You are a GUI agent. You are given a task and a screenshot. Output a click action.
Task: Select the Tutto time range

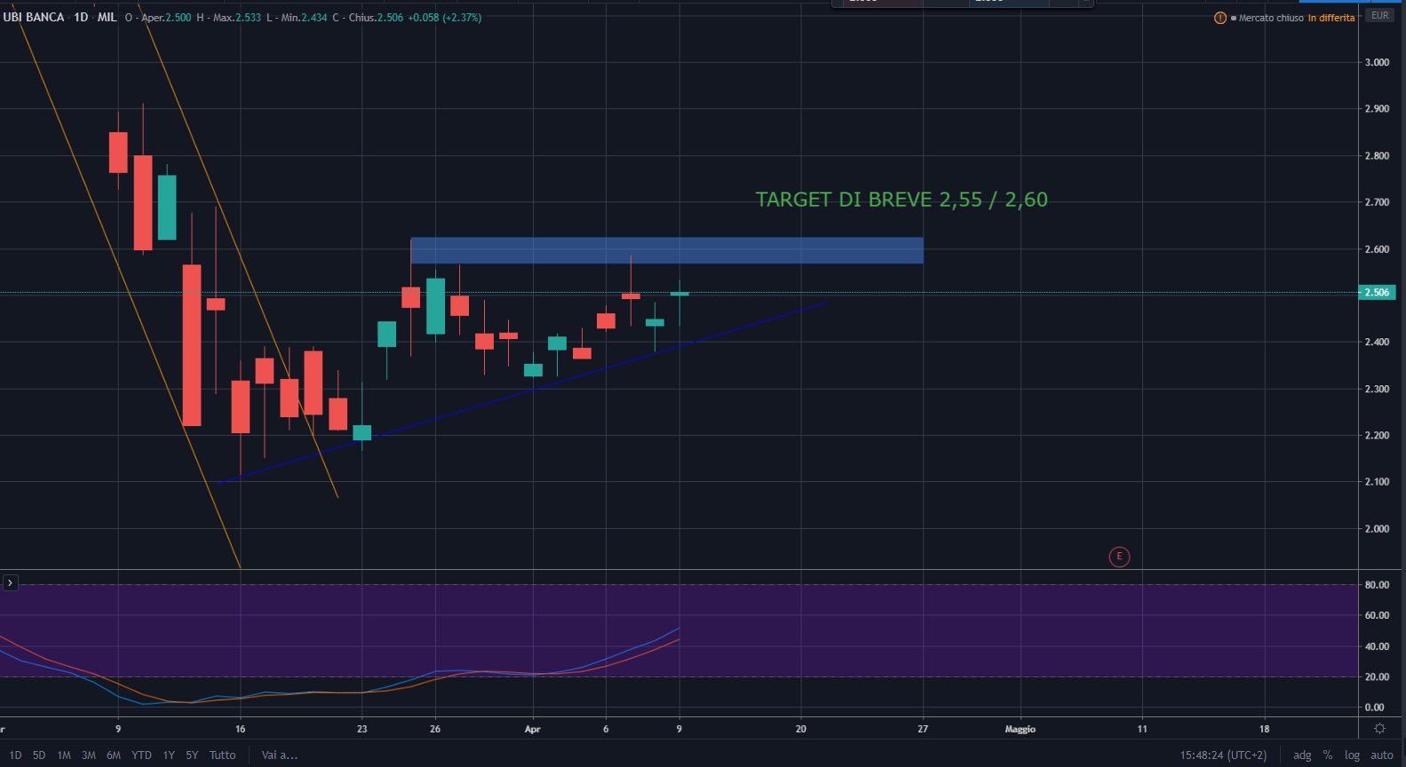pyautogui.click(x=223, y=755)
